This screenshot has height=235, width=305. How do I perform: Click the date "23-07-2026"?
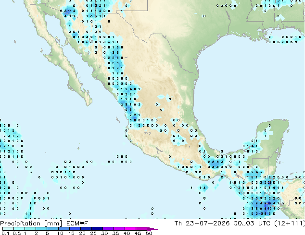[207, 223]
